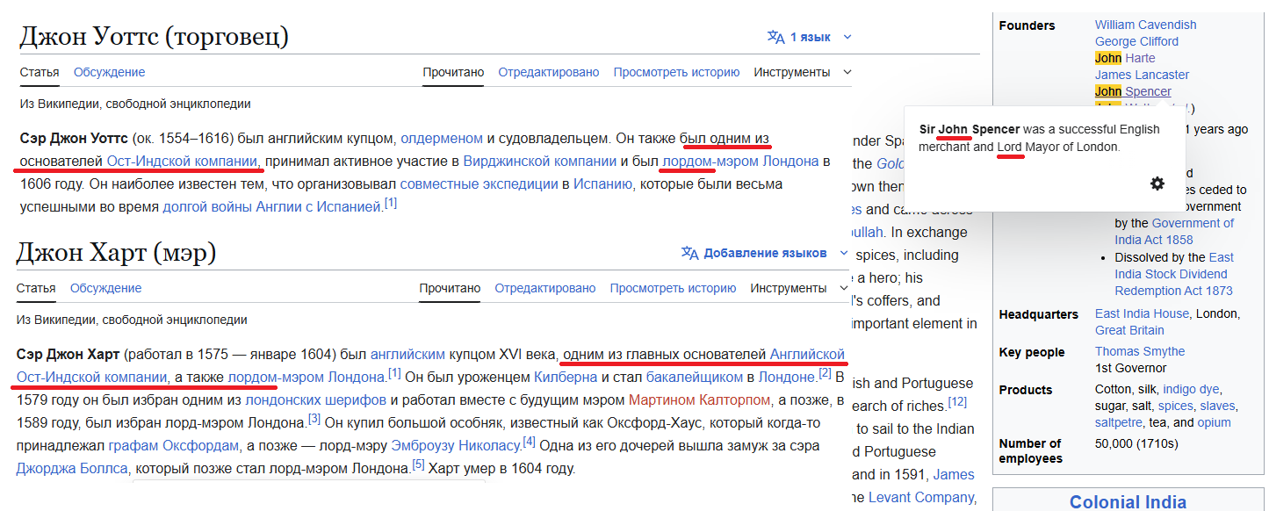
Task: Open founder 'James Lancaster' link
Action: point(1142,75)
